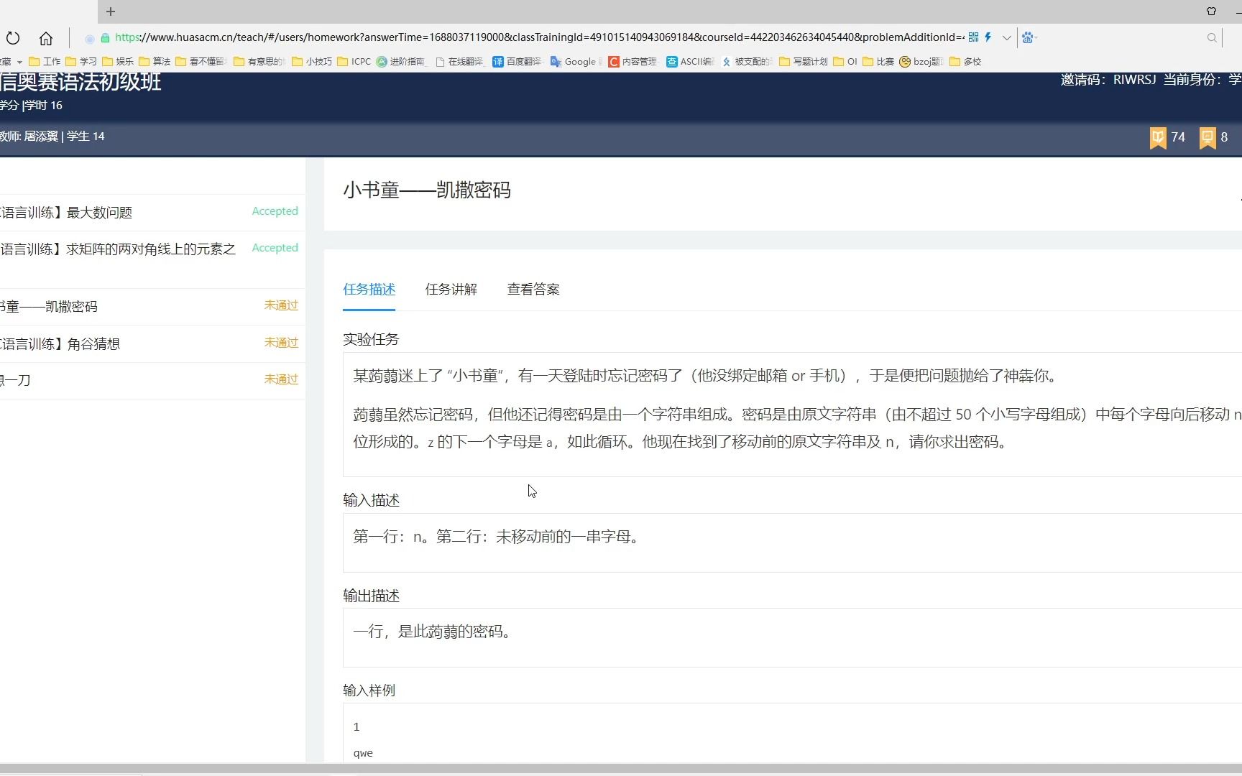Image resolution: width=1242 pixels, height=776 pixels.
Task: Open the Google translate bookmark
Action: [576, 62]
